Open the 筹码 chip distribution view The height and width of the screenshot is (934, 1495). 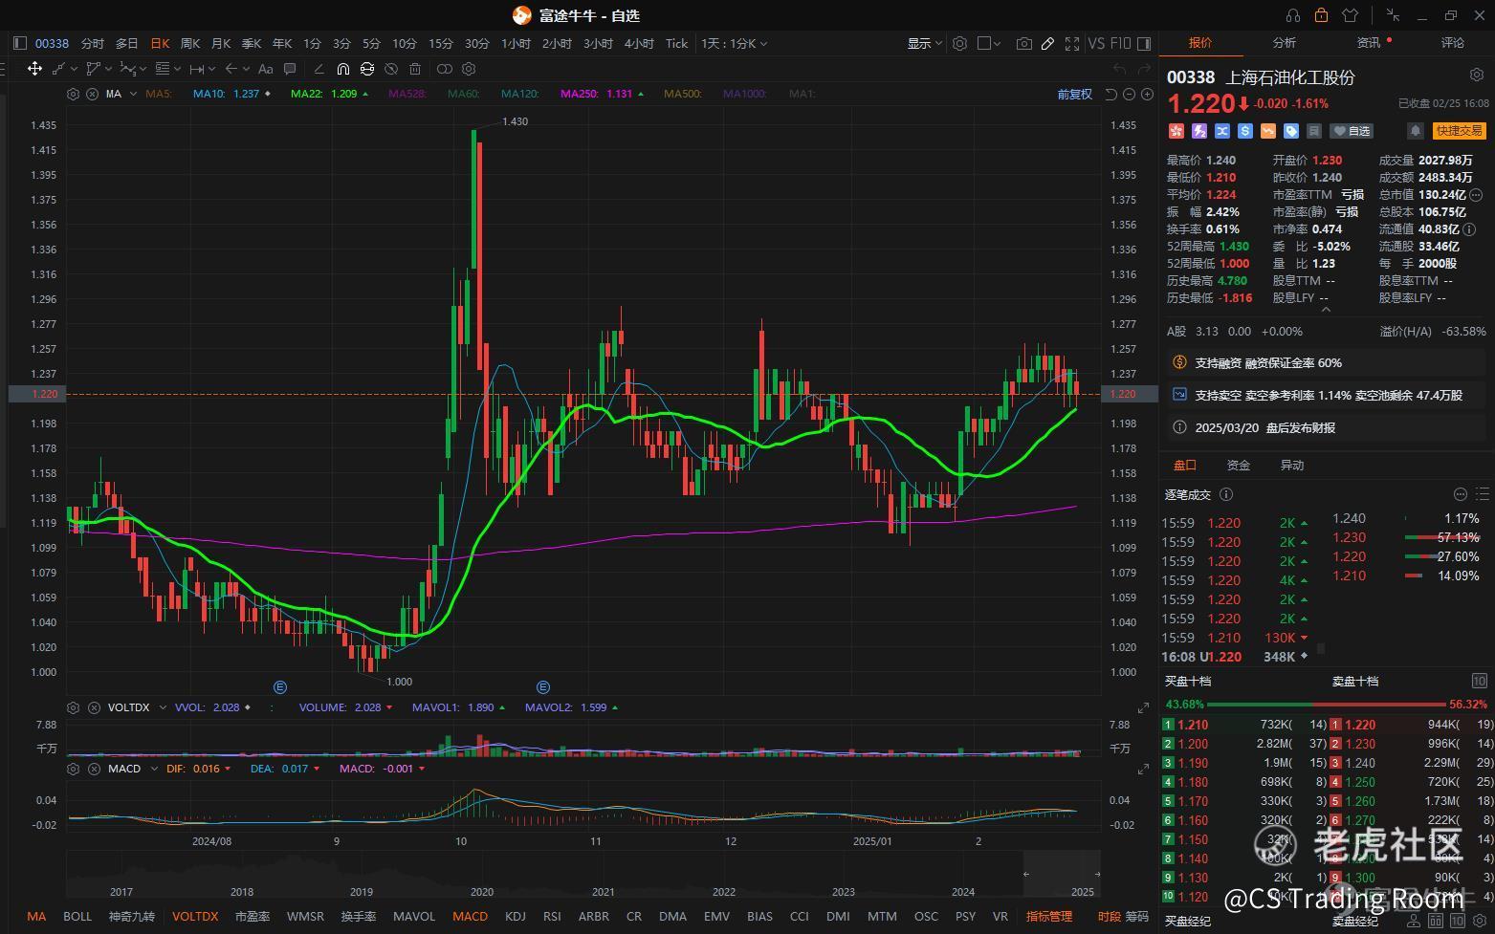1136,916
